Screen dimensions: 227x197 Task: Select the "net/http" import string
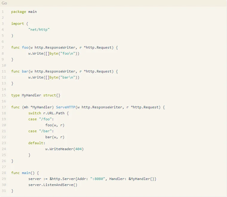[x=39, y=30]
